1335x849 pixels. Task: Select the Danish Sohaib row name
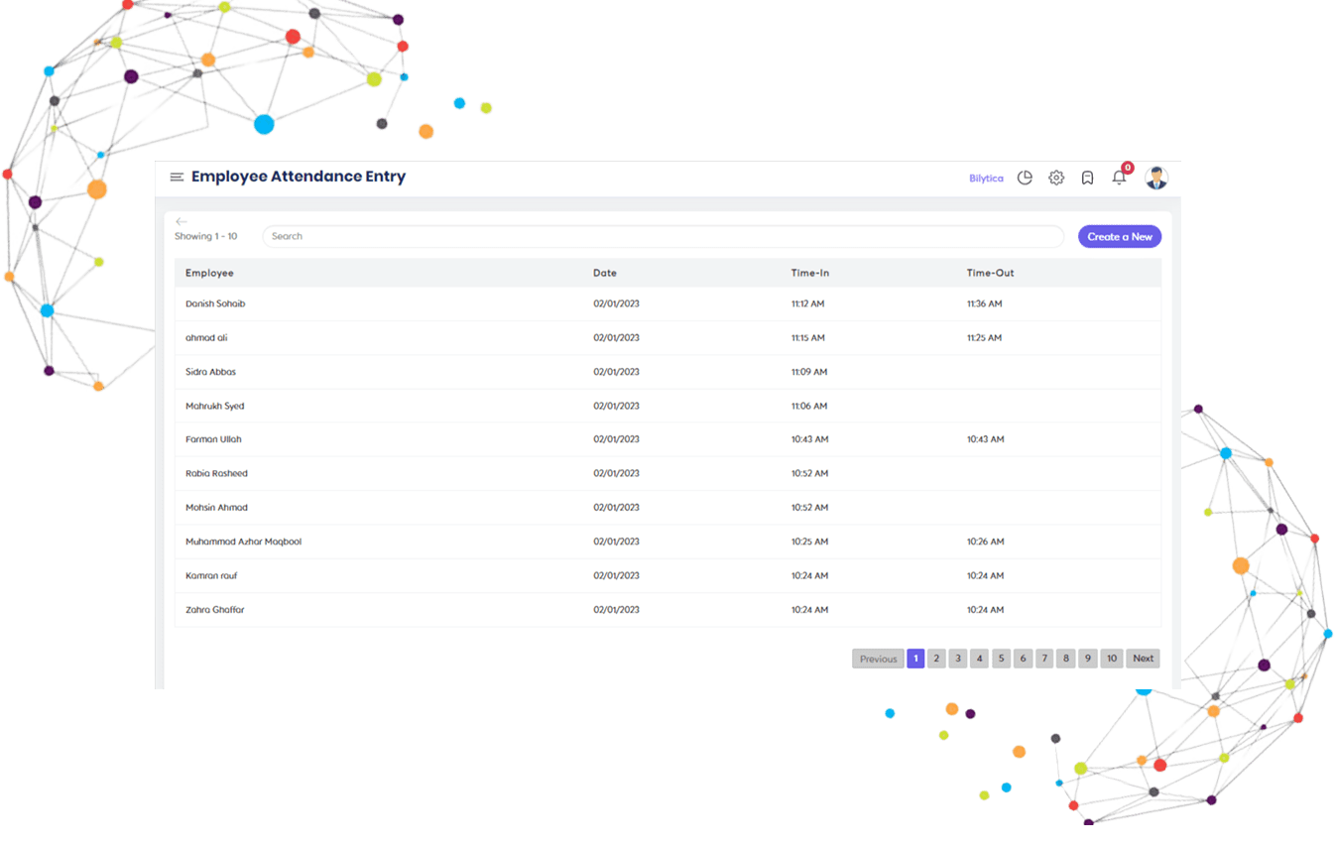(215, 303)
